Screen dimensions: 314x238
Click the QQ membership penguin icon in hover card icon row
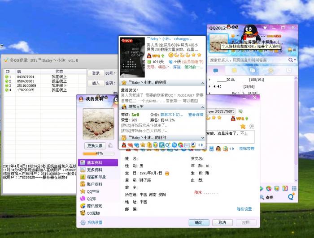[124, 145]
